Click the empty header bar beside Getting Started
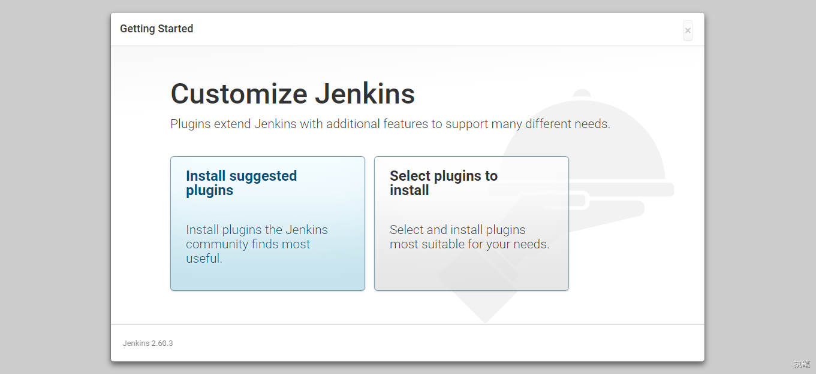This screenshot has width=816, height=374. [x=420, y=29]
